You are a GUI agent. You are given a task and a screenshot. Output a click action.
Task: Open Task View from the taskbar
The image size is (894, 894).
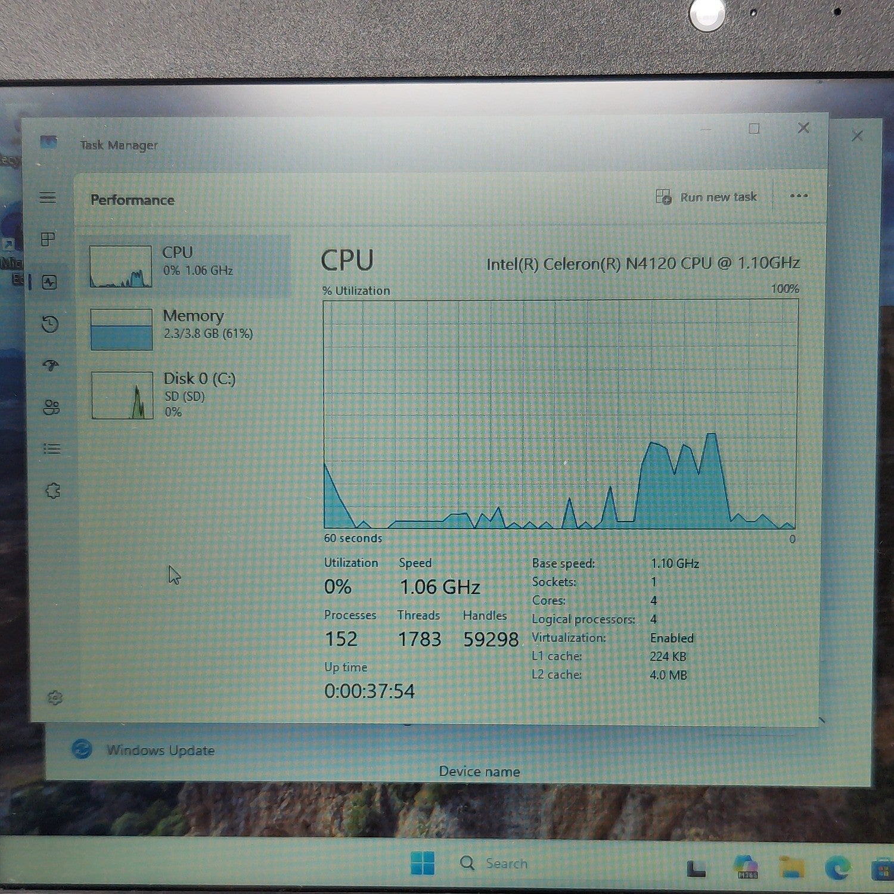[x=696, y=868]
